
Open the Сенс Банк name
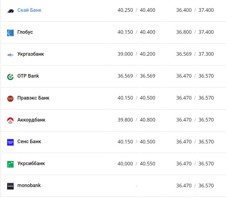point(29,142)
